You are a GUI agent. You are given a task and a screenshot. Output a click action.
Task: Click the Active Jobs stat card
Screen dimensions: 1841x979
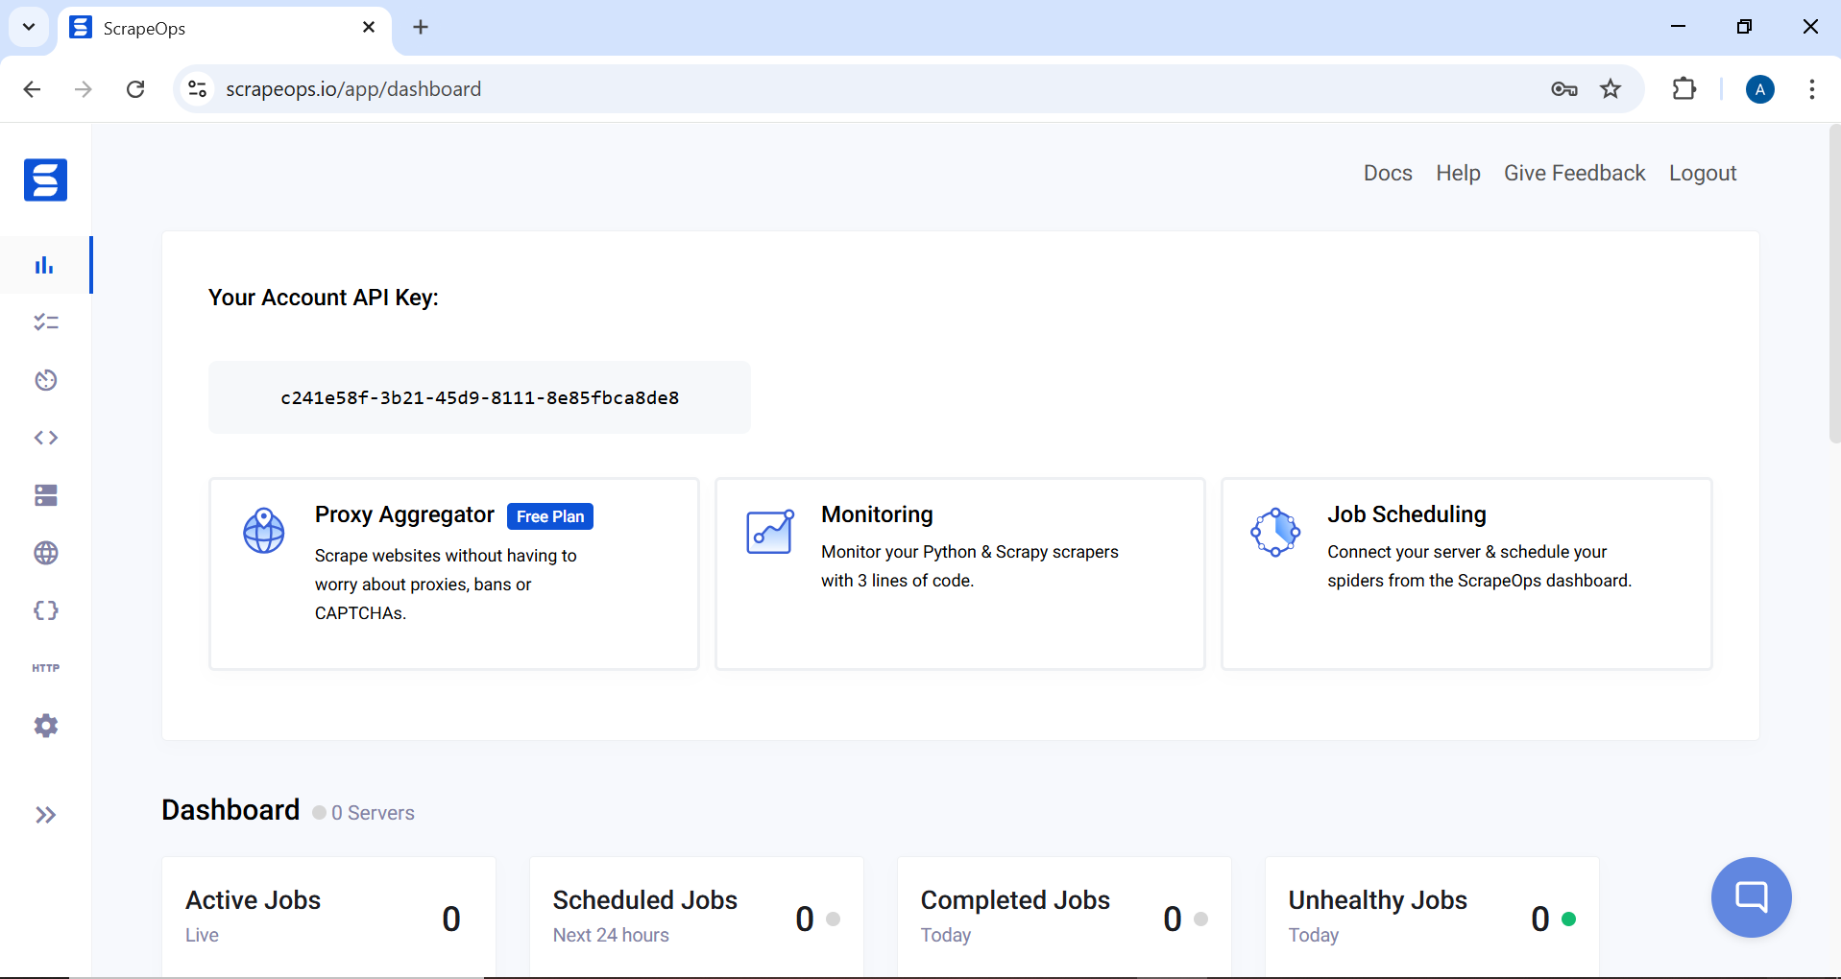click(x=328, y=917)
